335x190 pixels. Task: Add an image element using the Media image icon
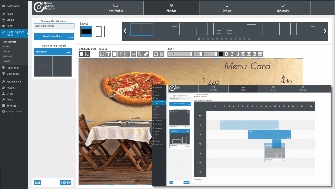point(102,54)
